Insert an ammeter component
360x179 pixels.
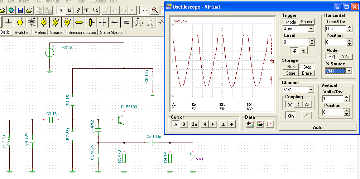tap(67, 22)
